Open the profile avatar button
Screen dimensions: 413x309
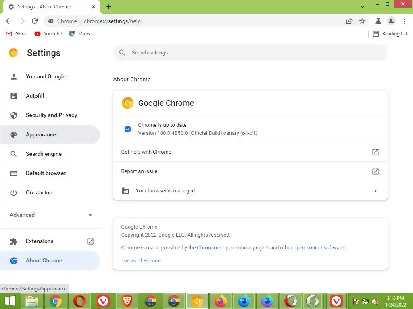pyautogui.click(x=391, y=21)
